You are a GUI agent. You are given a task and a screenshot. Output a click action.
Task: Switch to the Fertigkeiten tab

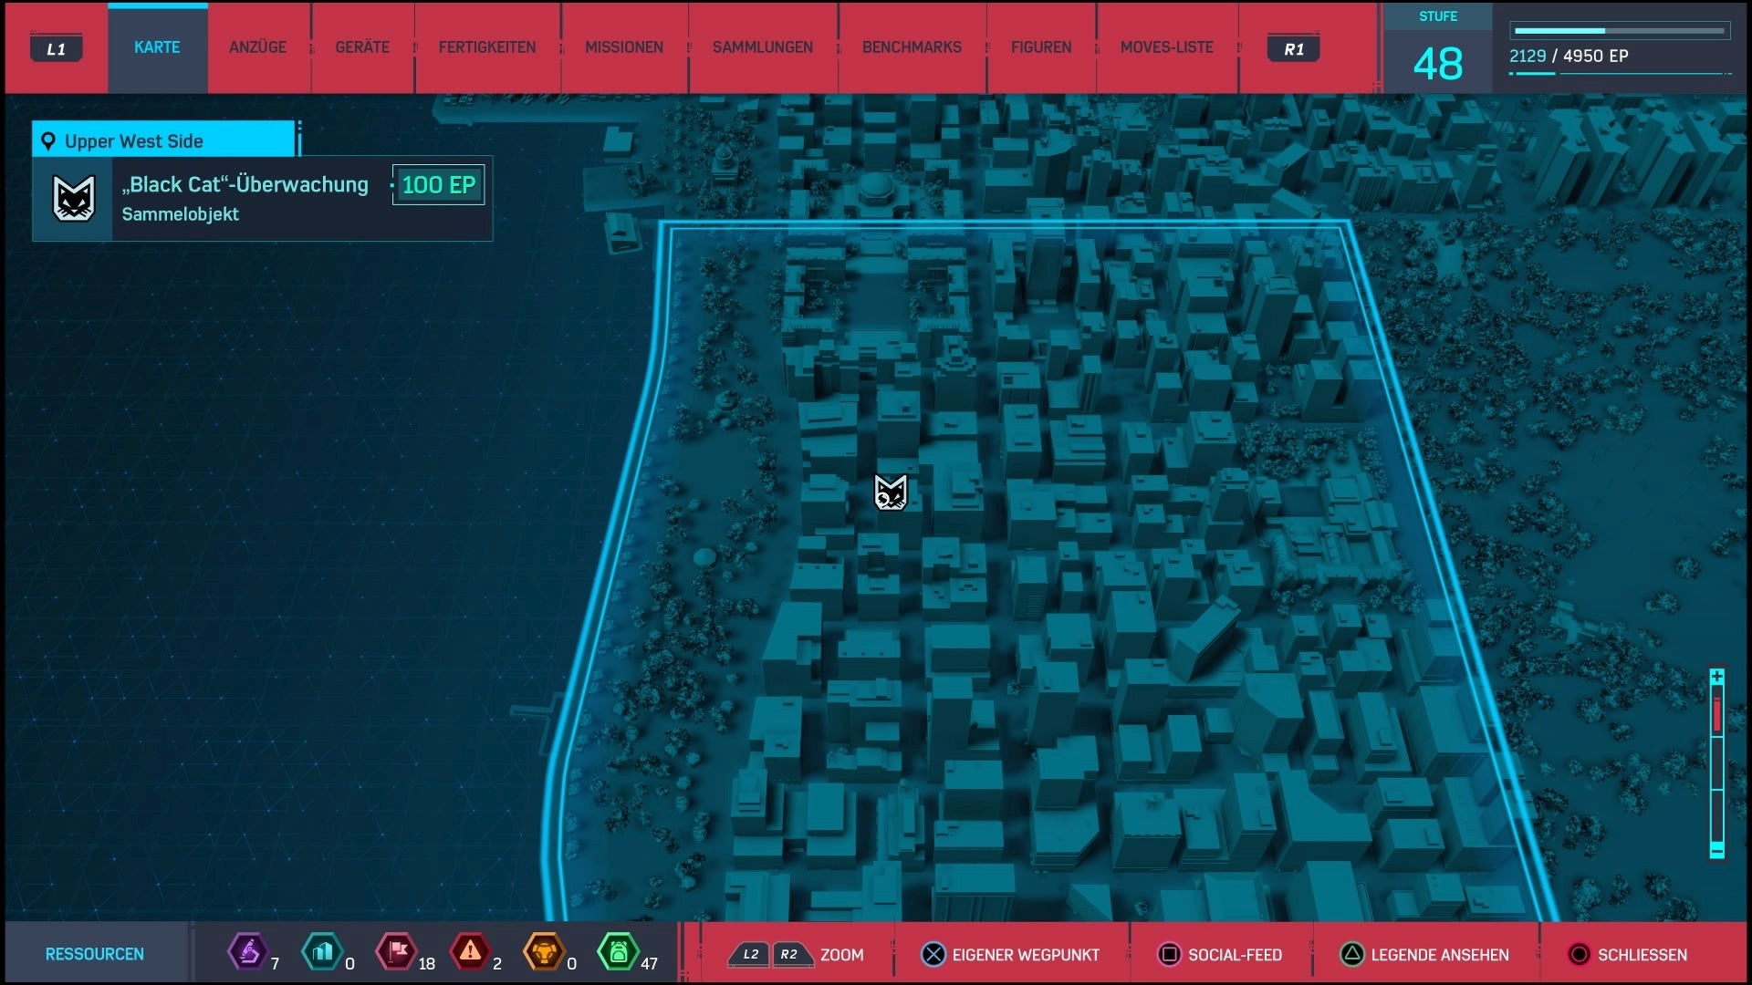(x=487, y=47)
